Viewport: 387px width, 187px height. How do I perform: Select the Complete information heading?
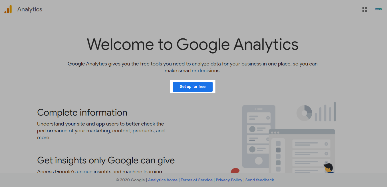(x=82, y=112)
